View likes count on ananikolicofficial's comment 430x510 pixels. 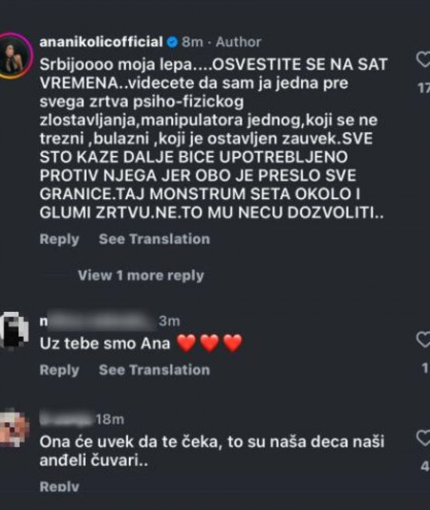[424, 88]
